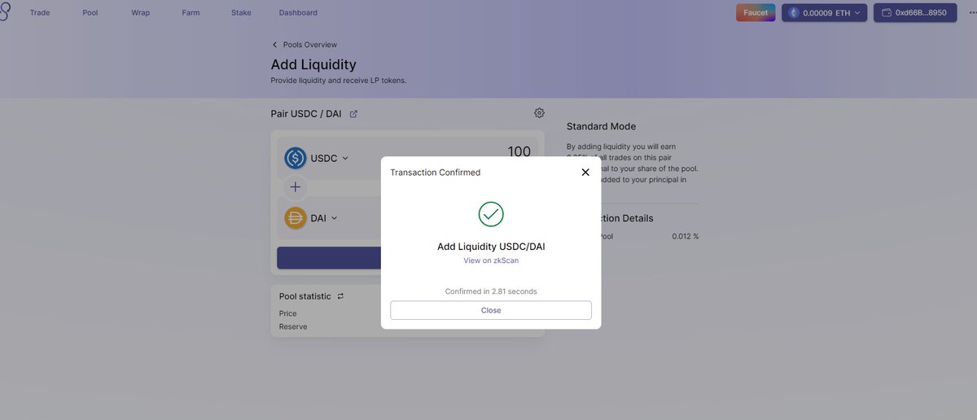Go back to Pools Overview
This screenshot has height=420, width=977.
[310, 45]
